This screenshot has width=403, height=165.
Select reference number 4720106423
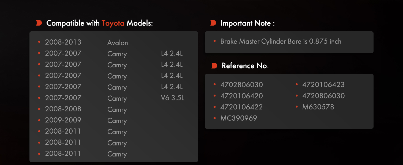[x=323, y=84]
